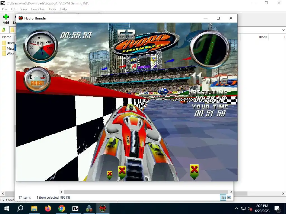Show hidden system tray icons

point(236,208)
